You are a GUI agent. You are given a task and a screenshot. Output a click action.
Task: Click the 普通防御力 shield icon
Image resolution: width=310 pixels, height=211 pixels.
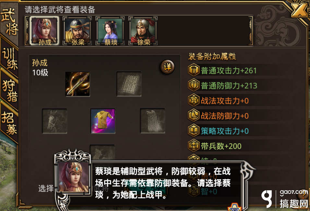click(x=194, y=85)
